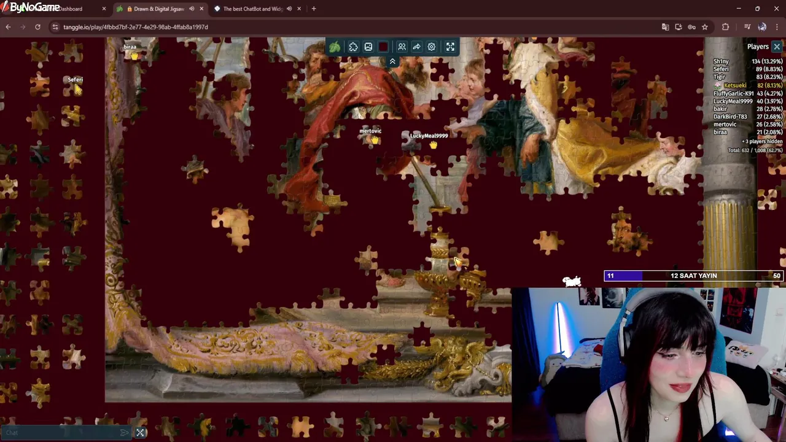Focus the Chat input field
This screenshot has width=786, height=442.
pos(61,433)
